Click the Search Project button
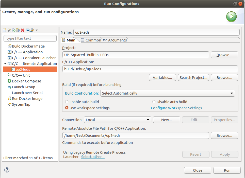The height and width of the screenshot is (178, 245). [x=193, y=78]
